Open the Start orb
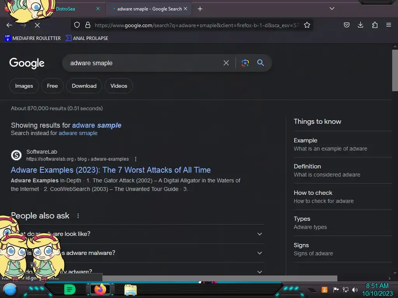Screen dimensions: 398x298 tap(10, 290)
